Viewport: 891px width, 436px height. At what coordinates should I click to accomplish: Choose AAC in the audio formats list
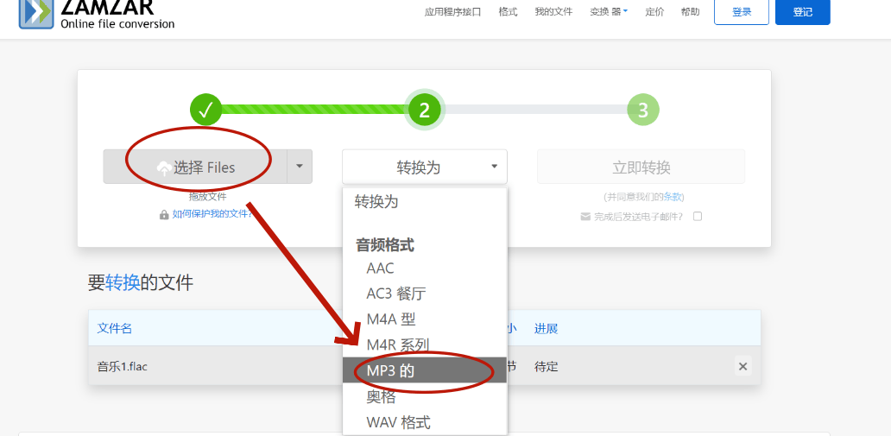coord(380,269)
